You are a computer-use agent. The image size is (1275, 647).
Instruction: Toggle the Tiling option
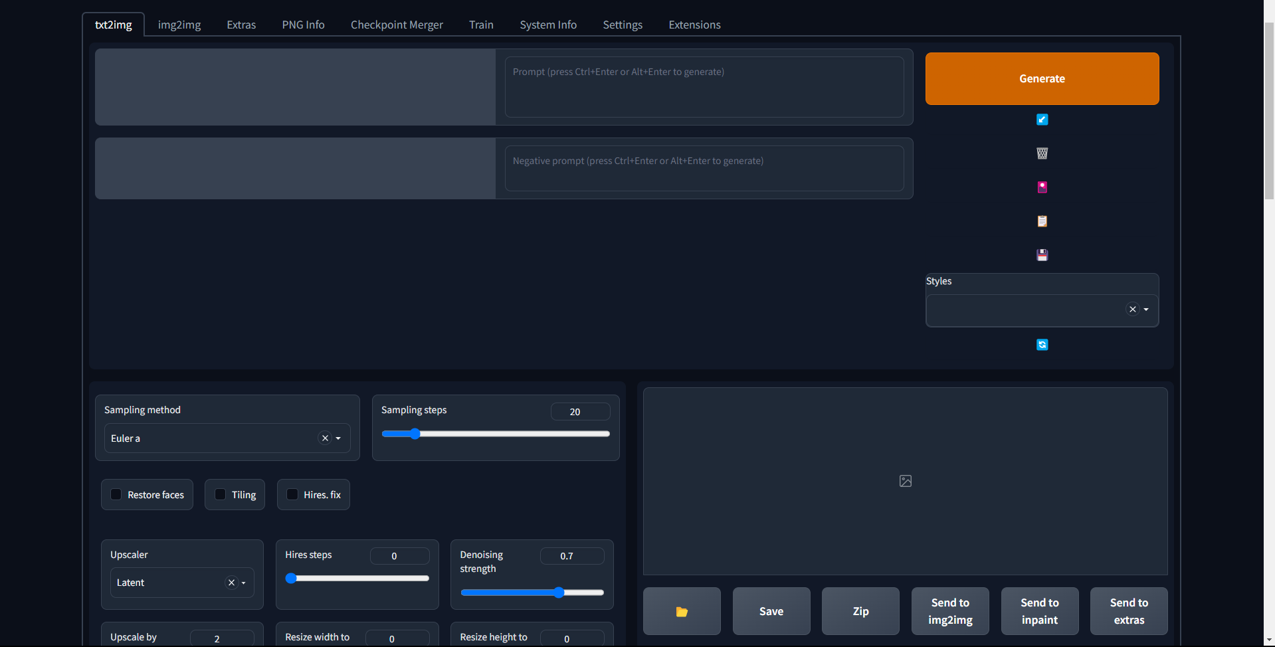click(x=220, y=494)
